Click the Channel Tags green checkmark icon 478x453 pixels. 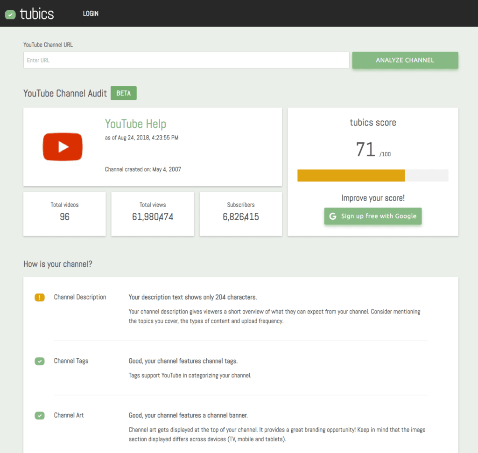[40, 361]
